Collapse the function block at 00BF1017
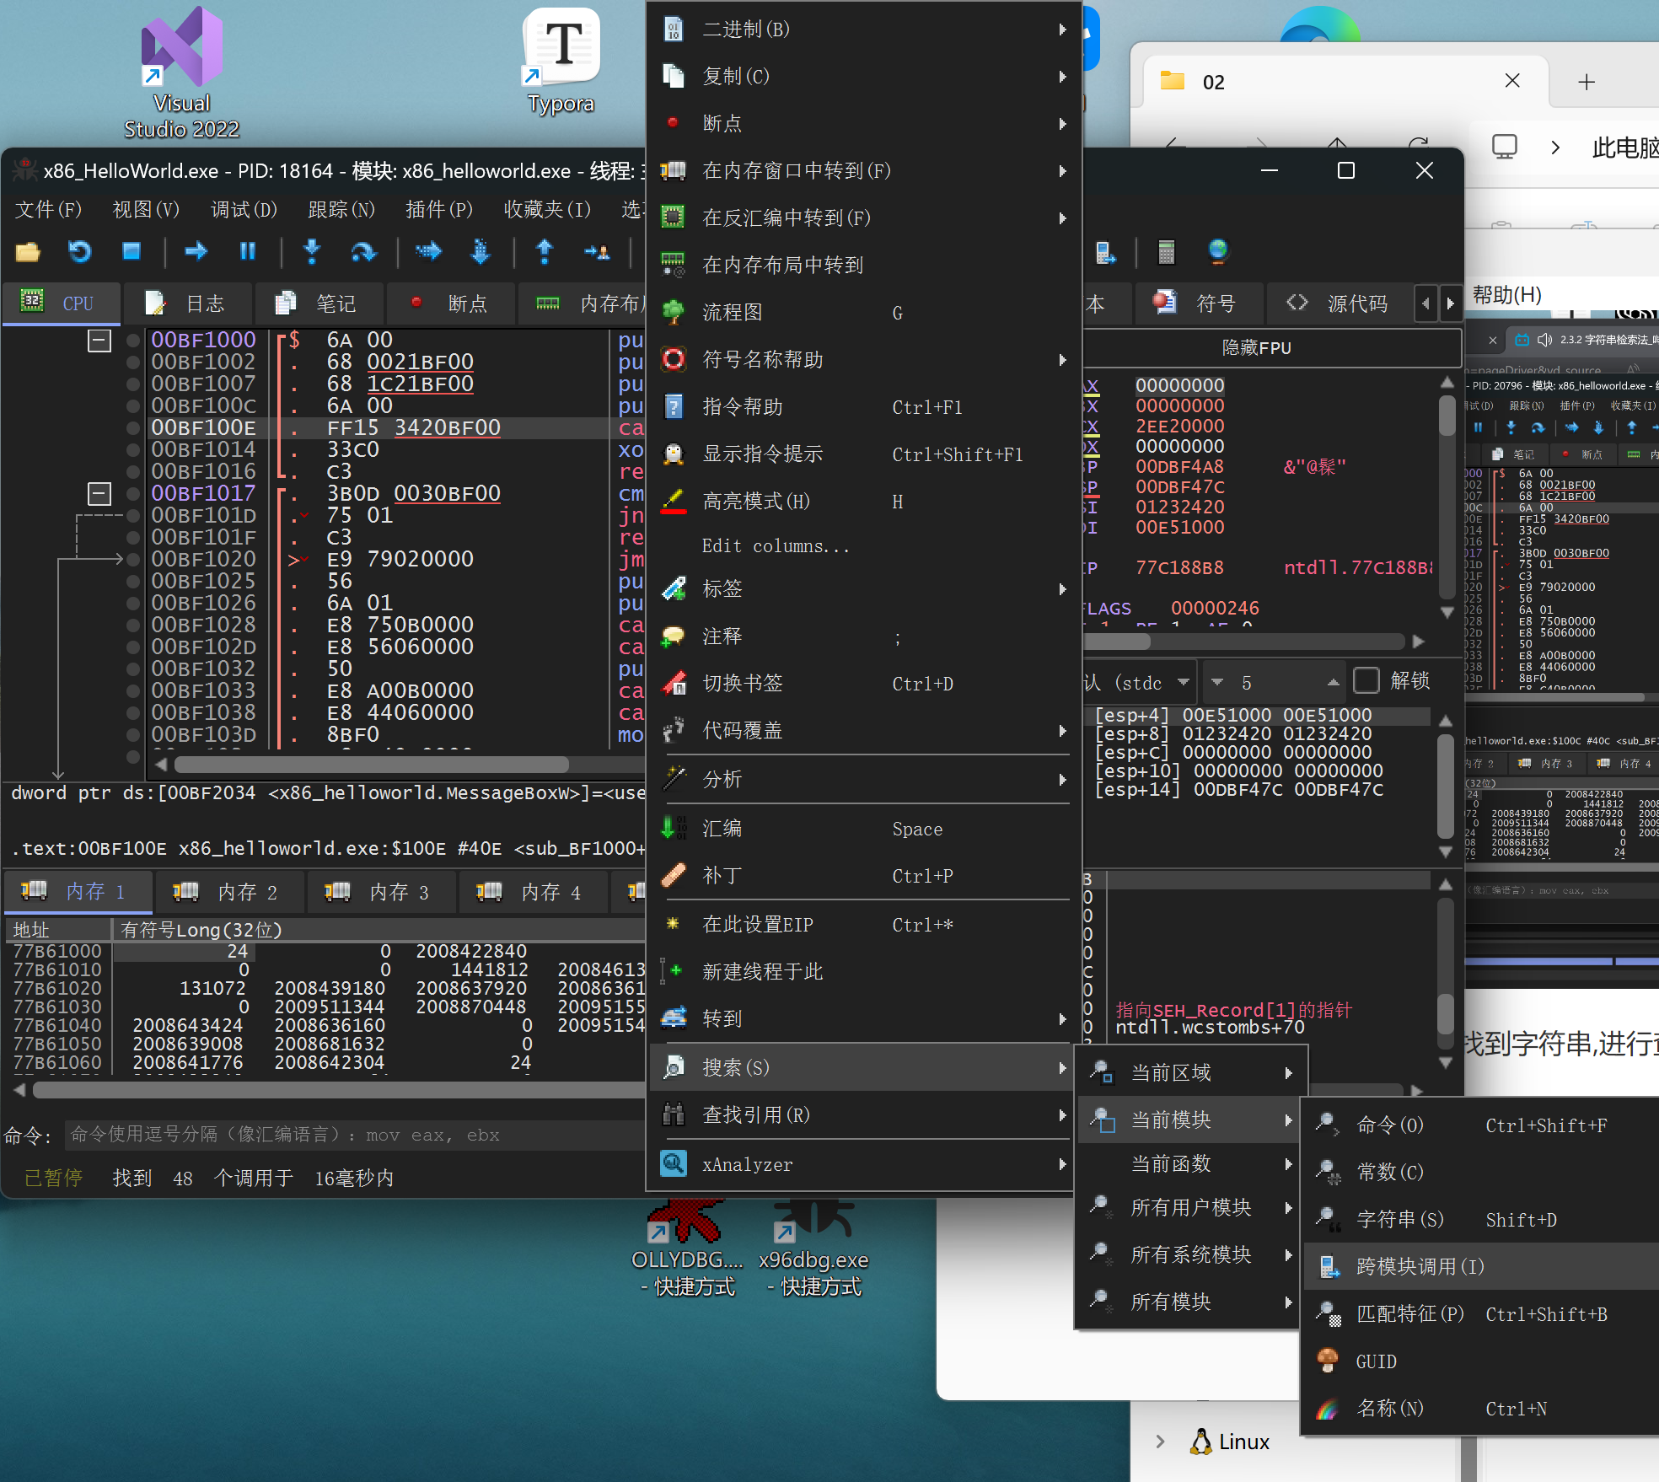 pos(99,494)
